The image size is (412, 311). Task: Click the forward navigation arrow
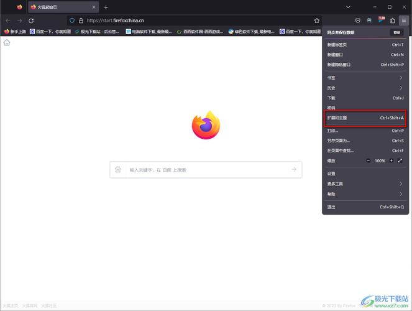pyautogui.click(x=19, y=21)
